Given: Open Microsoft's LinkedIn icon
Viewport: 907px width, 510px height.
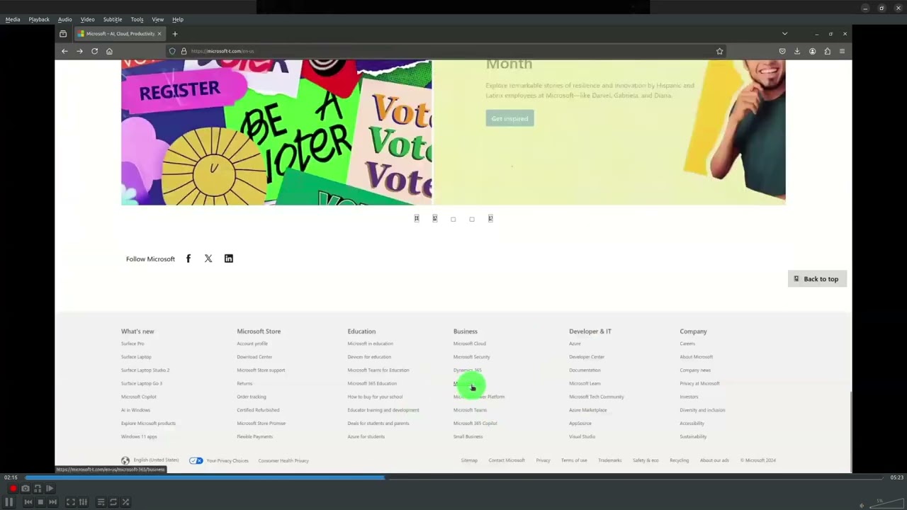Looking at the screenshot, I should point(228,259).
